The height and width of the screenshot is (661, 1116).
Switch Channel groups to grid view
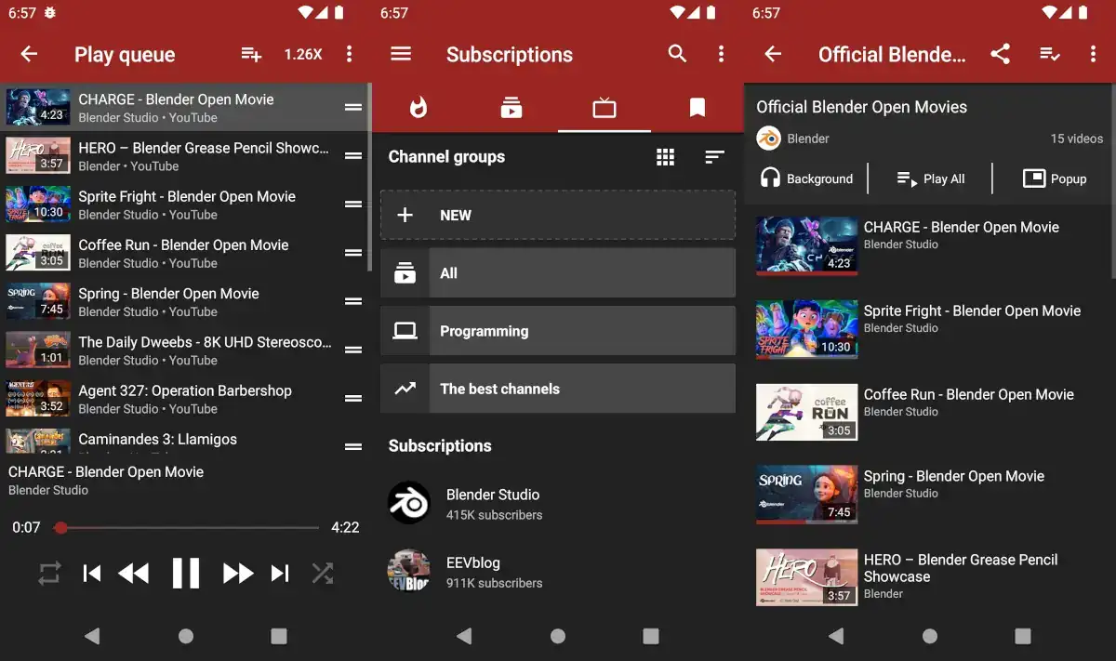coord(666,157)
